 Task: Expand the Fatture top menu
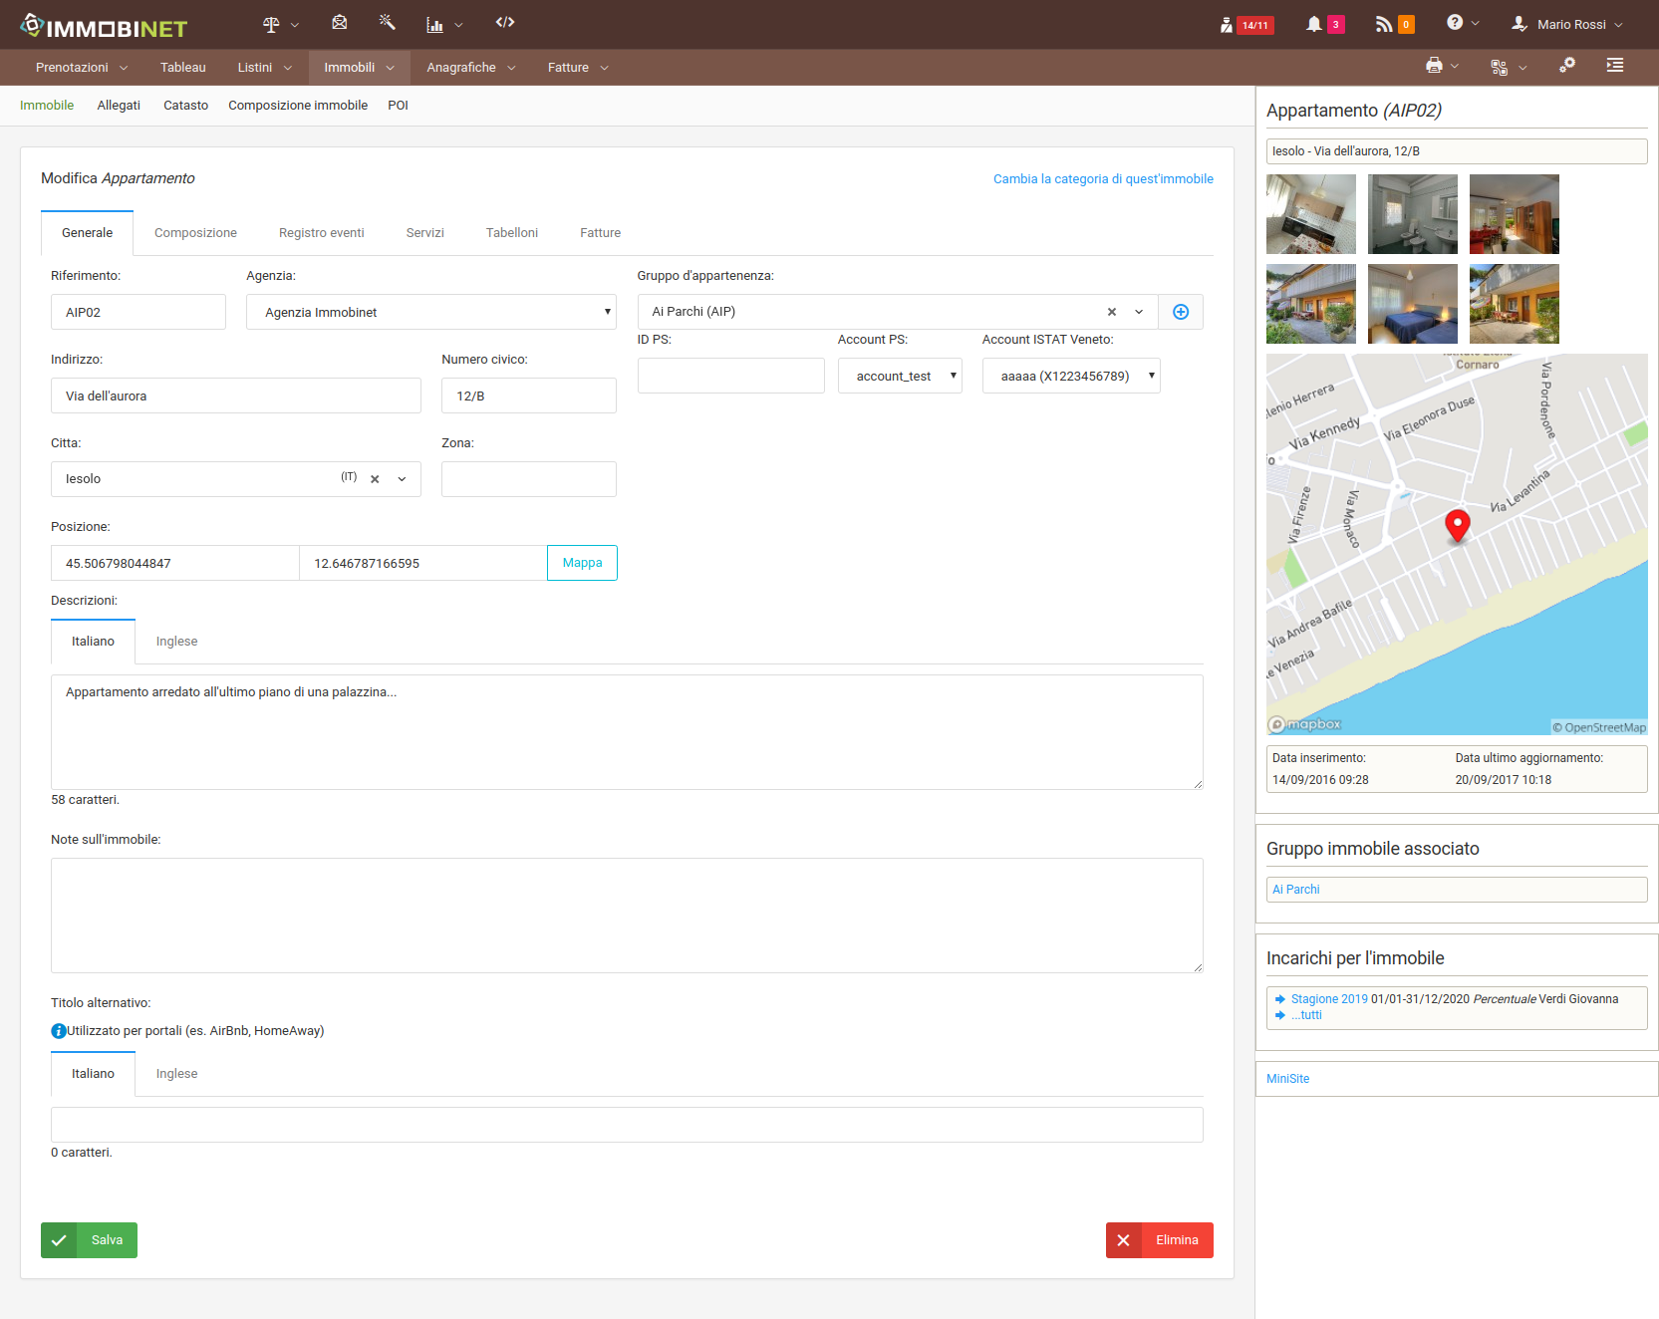(578, 68)
